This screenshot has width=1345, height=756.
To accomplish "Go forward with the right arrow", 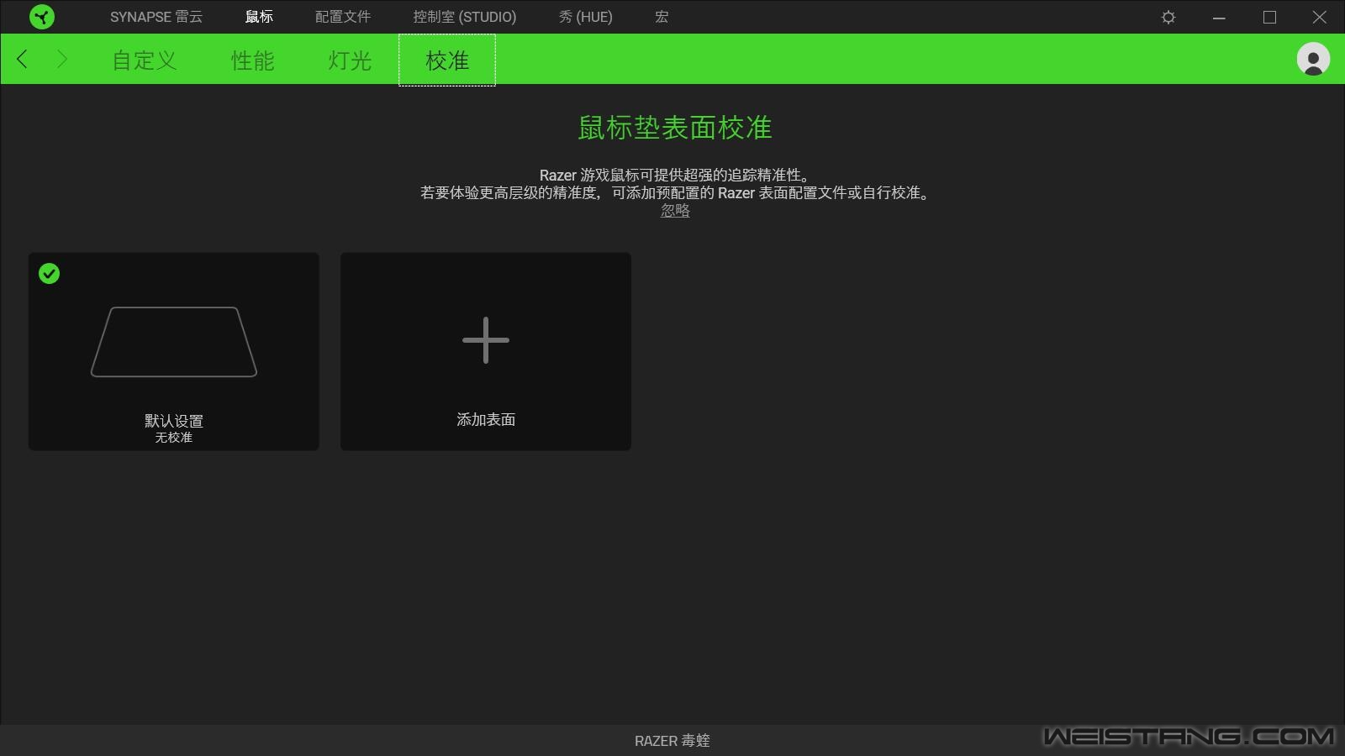I will tap(61, 59).
